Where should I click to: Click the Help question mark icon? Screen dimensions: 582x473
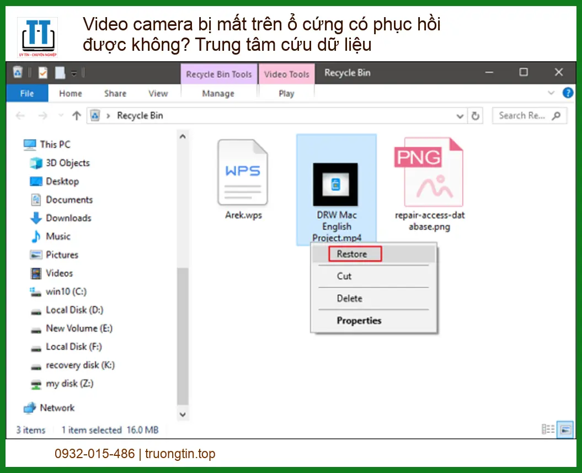[x=568, y=93]
